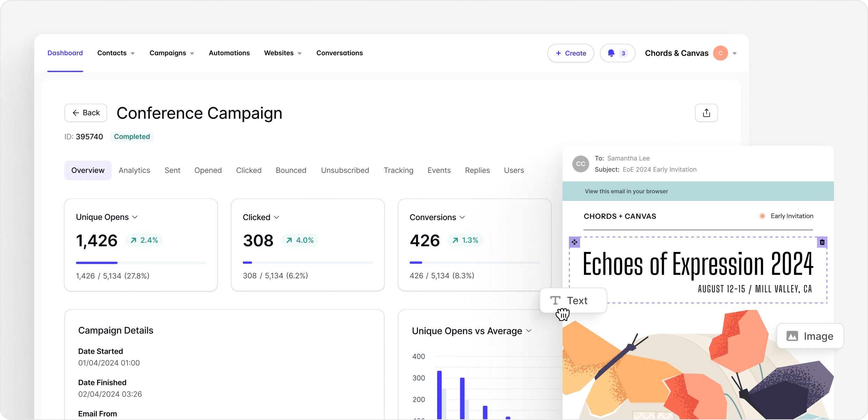Click the Clicked progress bar

pyautogui.click(x=308, y=263)
